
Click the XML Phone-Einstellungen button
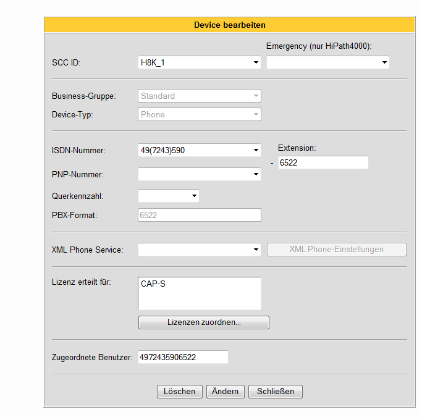point(337,250)
